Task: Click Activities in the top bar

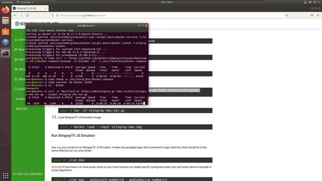Action: (x=8, y=2)
